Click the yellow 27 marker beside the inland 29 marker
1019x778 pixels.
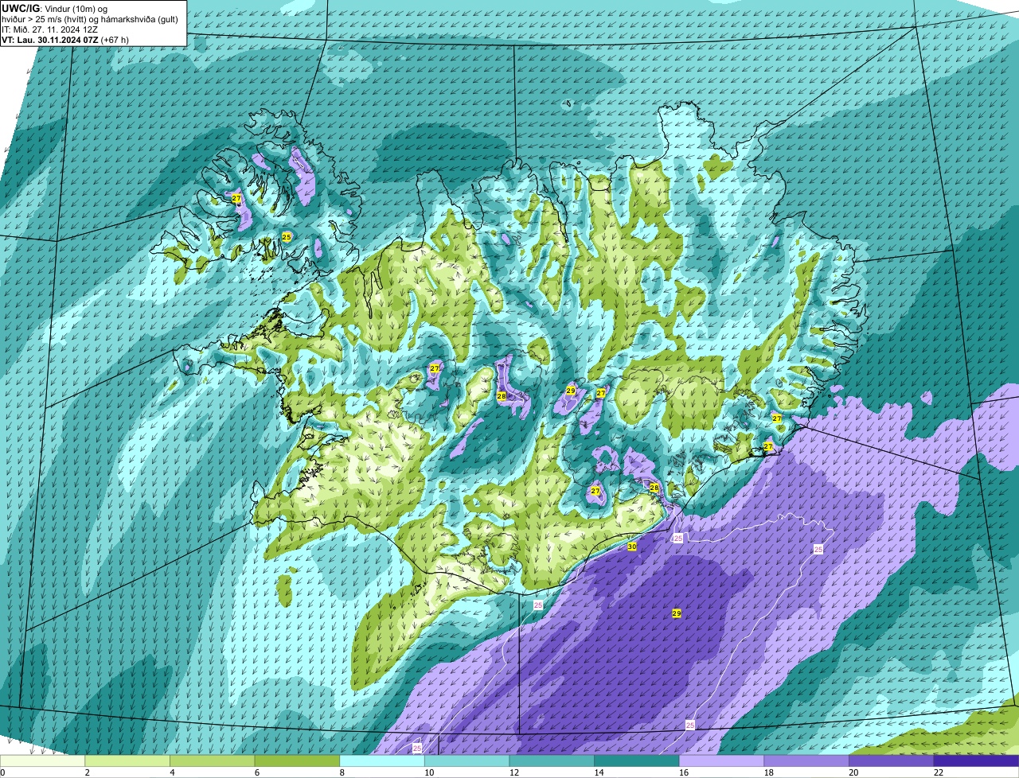[601, 393]
